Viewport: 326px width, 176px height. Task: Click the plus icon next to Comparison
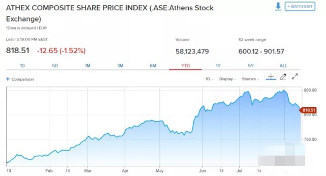coord(8,79)
